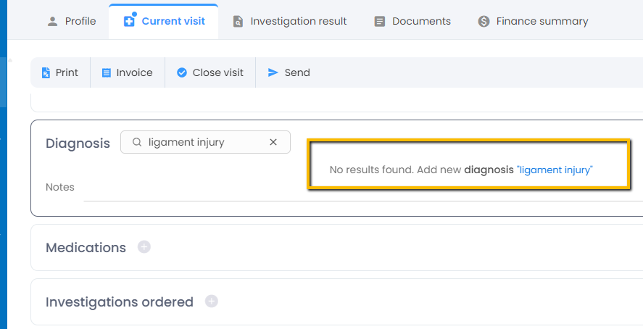This screenshot has width=643, height=329.
Task: Click the magnifier icon in the diagnosis search
Action: pyautogui.click(x=137, y=142)
